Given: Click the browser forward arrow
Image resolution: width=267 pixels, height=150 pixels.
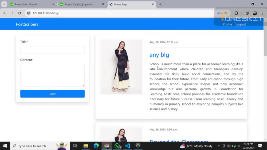Looking at the screenshot, I should click(12, 13).
